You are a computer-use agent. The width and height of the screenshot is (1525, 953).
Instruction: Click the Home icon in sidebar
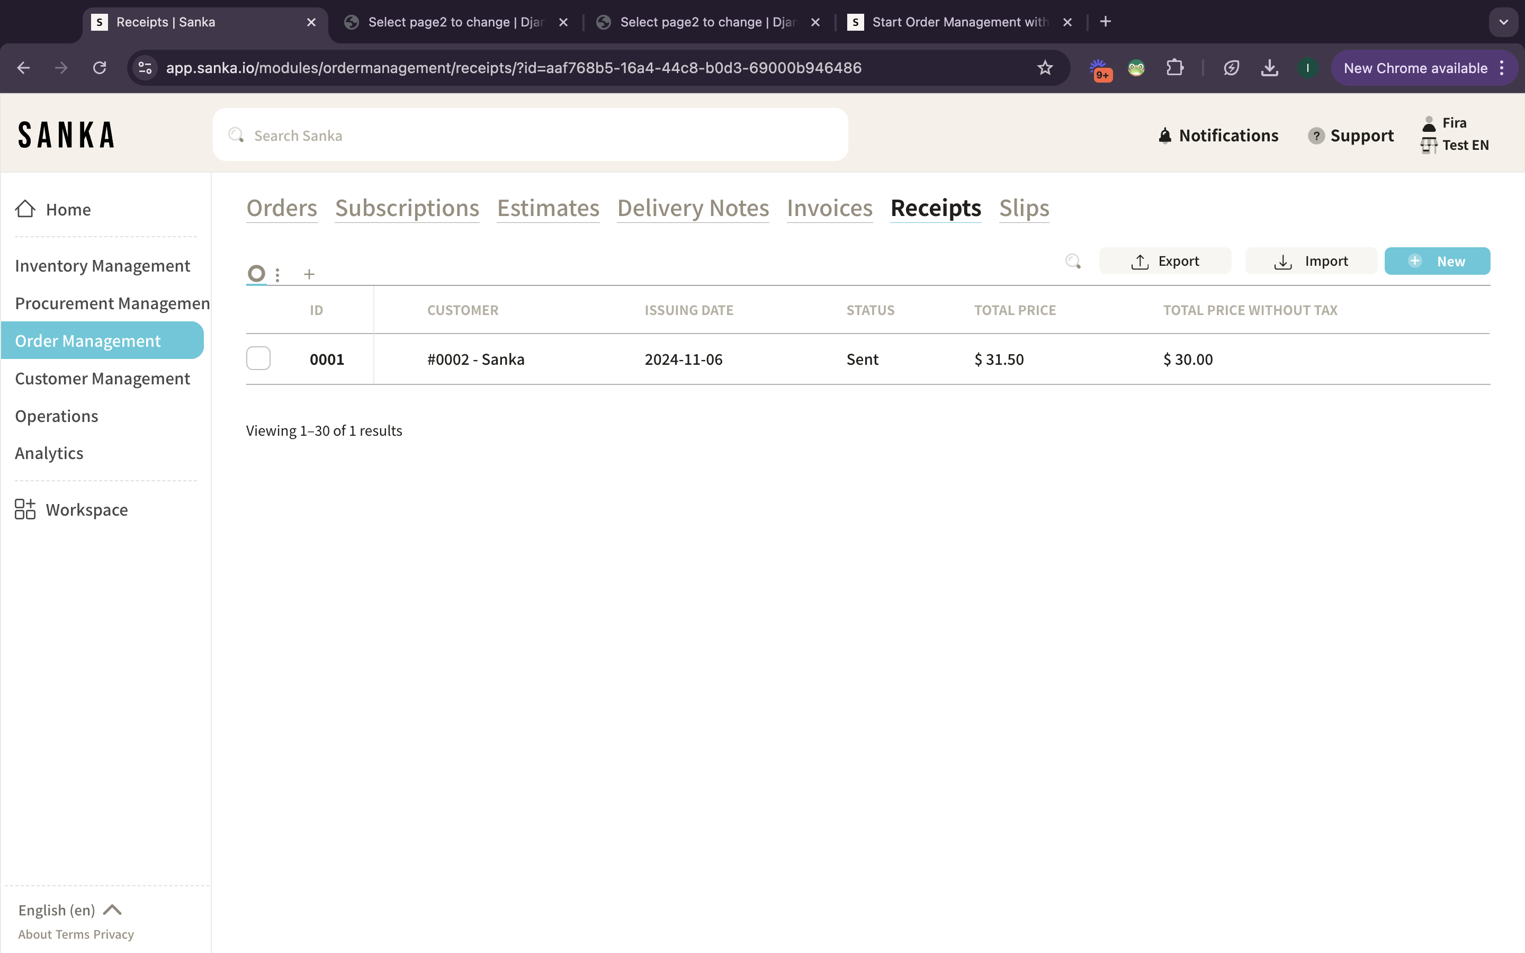(x=25, y=209)
